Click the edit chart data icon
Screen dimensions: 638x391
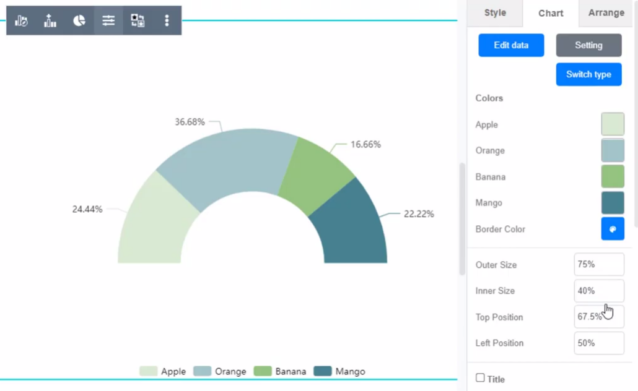click(x=21, y=21)
